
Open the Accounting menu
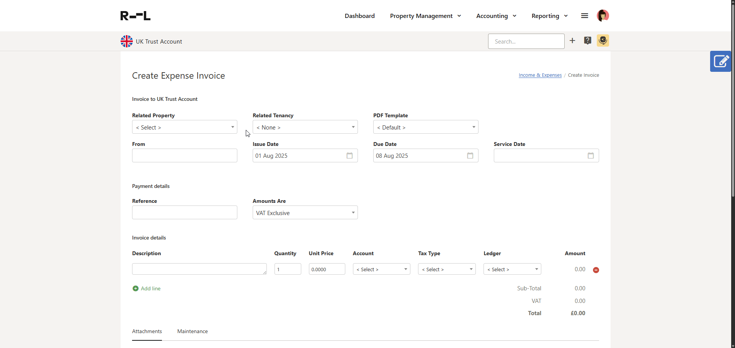[x=496, y=16]
